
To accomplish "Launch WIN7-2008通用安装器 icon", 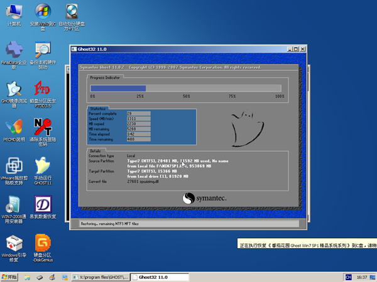I will pyautogui.click(x=14, y=205).
